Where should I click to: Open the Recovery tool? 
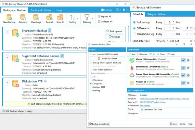click(23, 17)
